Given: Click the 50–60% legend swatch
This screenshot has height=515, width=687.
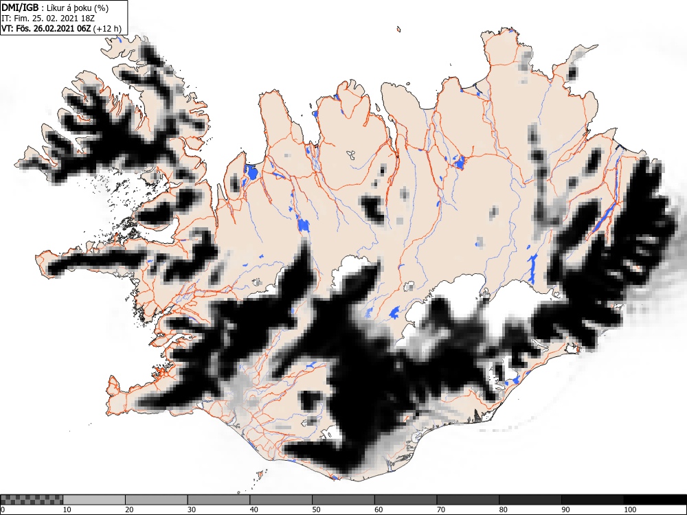Looking at the screenshot, I should click(343, 500).
